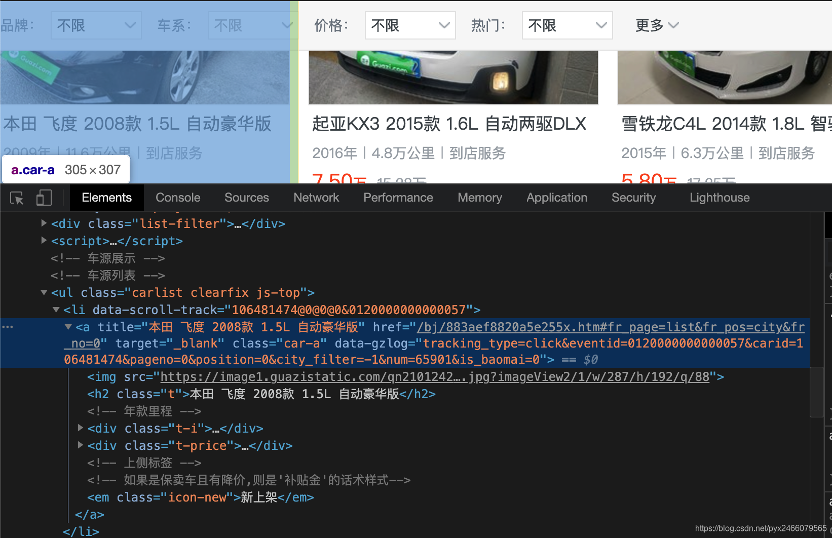Open the 热门 dropdown
Image resolution: width=832 pixels, height=538 pixels.
point(567,25)
